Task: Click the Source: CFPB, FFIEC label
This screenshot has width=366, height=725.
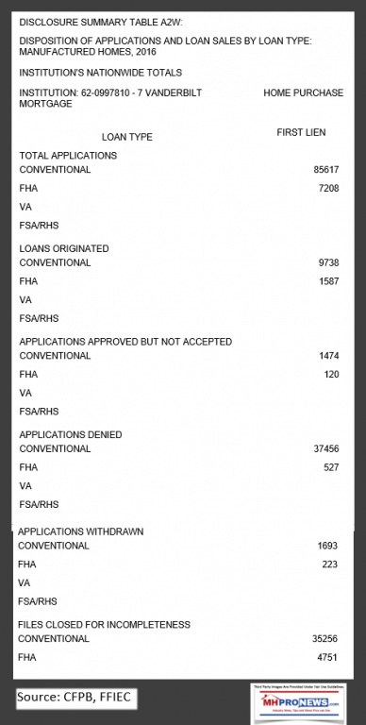Action: [x=76, y=698]
